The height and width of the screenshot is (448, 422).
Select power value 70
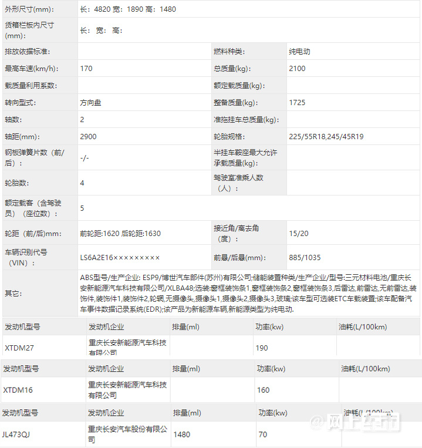263,434
